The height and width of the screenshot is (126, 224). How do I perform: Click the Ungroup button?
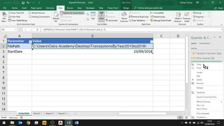click(198, 17)
